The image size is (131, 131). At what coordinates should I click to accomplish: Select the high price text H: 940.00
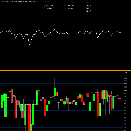[x=69, y=6]
